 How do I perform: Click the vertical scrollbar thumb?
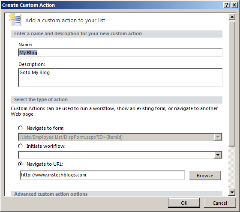pyautogui.click(x=232, y=84)
